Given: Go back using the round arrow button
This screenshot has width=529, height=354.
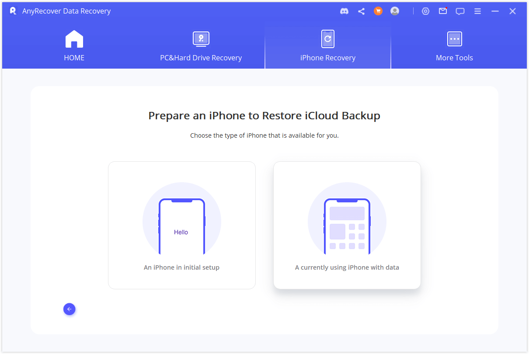Looking at the screenshot, I should point(69,309).
